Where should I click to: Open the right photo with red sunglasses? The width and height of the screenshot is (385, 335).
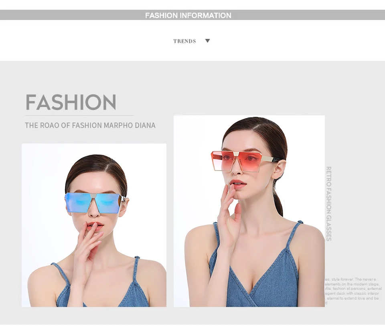click(x=249, y=211)
